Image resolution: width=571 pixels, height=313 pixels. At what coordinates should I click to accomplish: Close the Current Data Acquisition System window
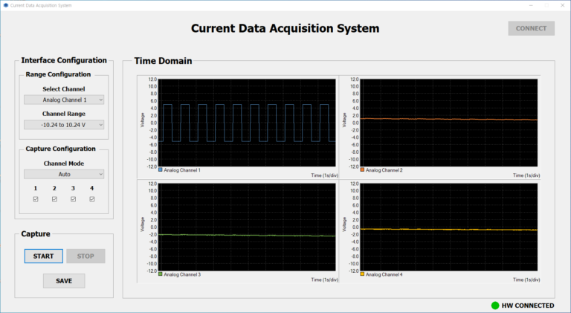coord(561,5)
